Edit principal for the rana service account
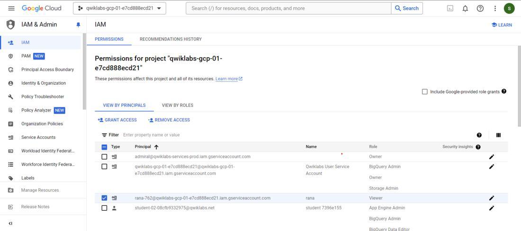This screenshot has height=231, width=521. pos(492,198)
